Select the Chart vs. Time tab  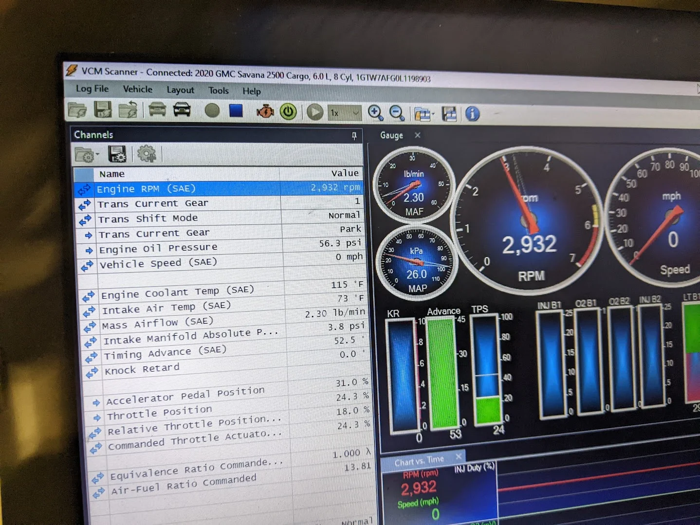click(x=419, y=460)
